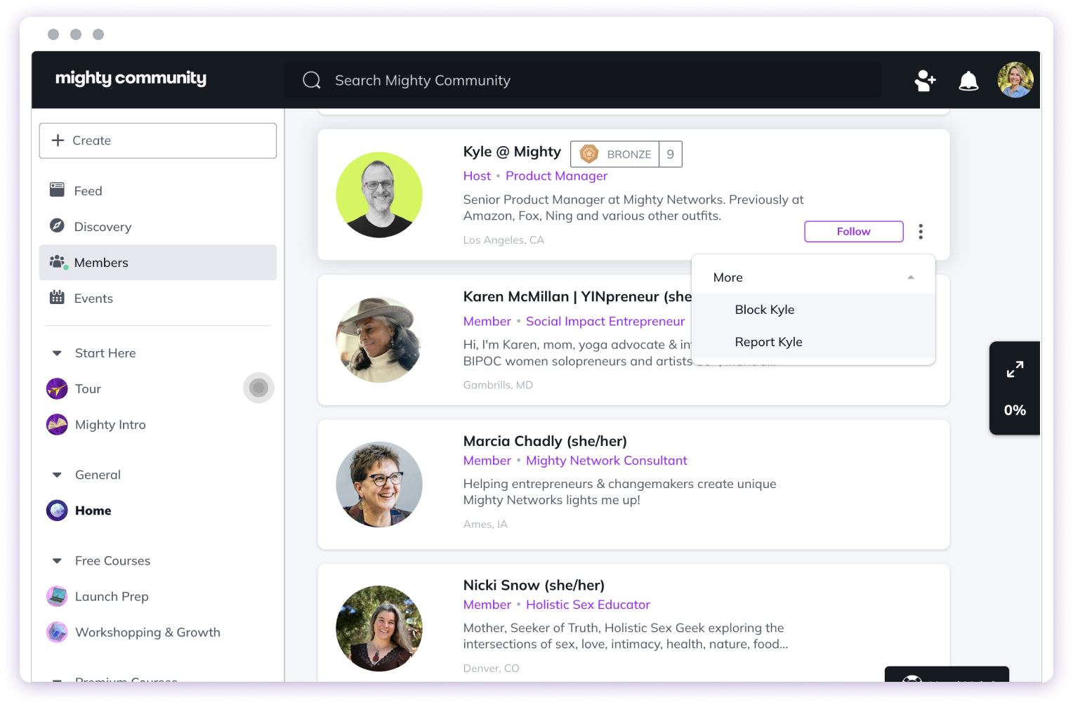The width and height of the screenshot is (1073, 705).
Task: Collapse the More dropdown header
Action: coord(813,277)
